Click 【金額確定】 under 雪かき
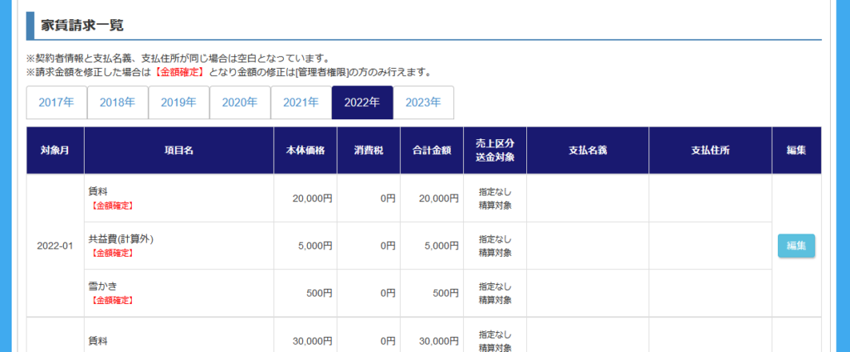Image resolution: width=850 pixels, height=352 pixels. click(x=111, y=300)
